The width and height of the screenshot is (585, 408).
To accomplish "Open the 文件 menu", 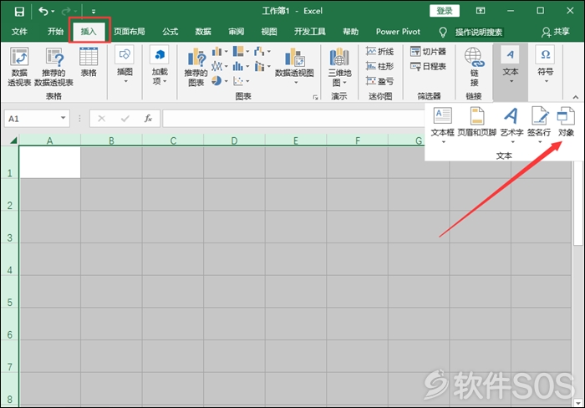I will tap(19, 32).
